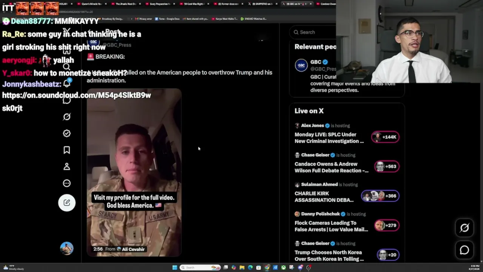The image size is (483, 272).
Task: Switch to the 50 Cent Was Right tab
Action: (x=194, y=4)
